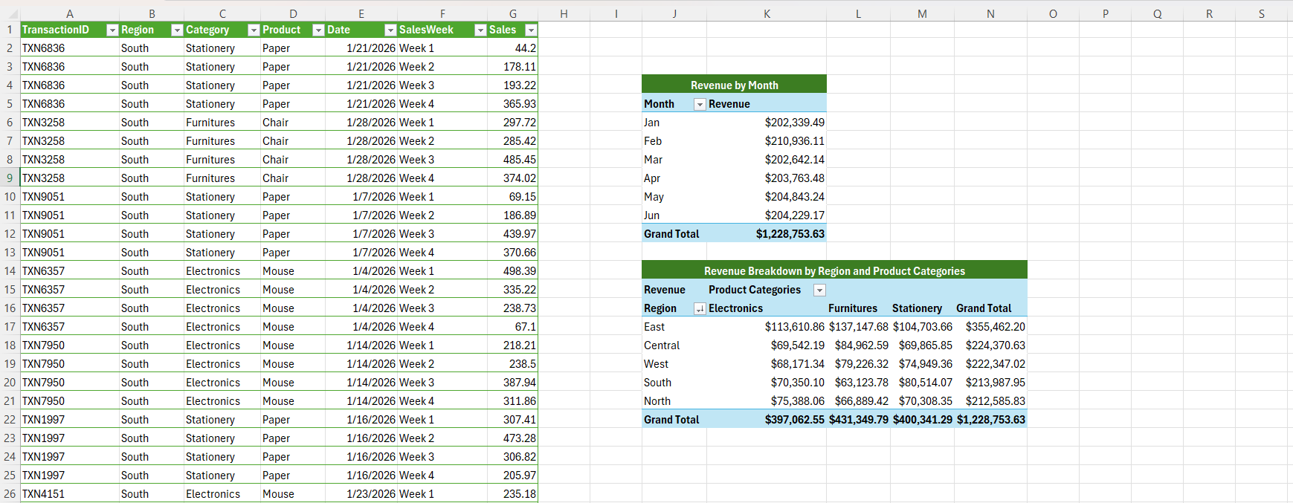
Task: Select cell A2 containing TXN6836
Action: [x=70, y=48]
